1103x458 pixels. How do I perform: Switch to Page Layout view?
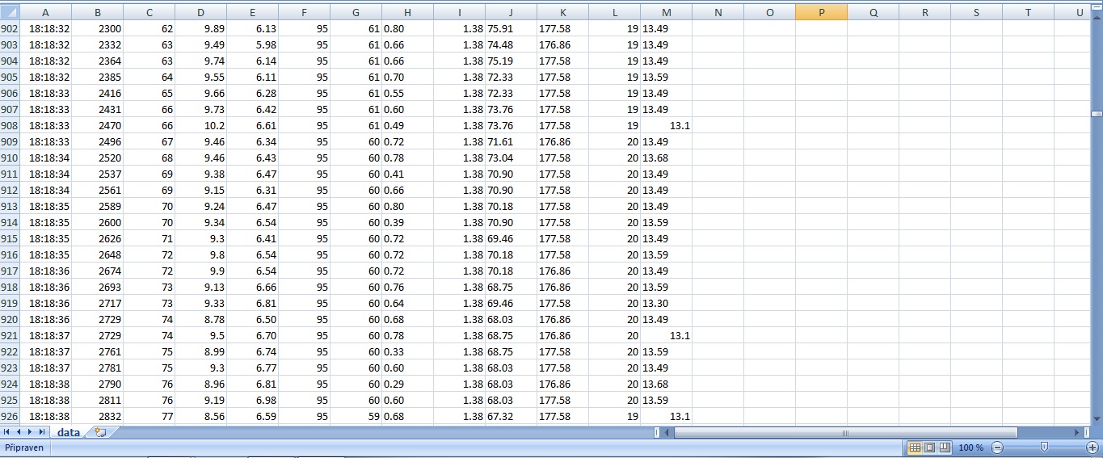pyautogui.click(x=928, y=447)
